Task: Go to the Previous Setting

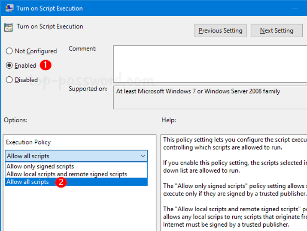Action: [x=220, y=30]
